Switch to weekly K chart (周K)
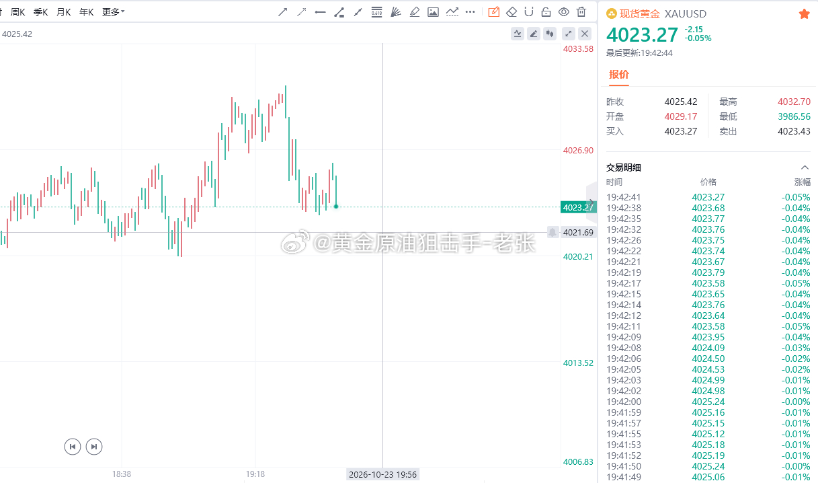Screen dimensions: 818x483 (18, 12)
